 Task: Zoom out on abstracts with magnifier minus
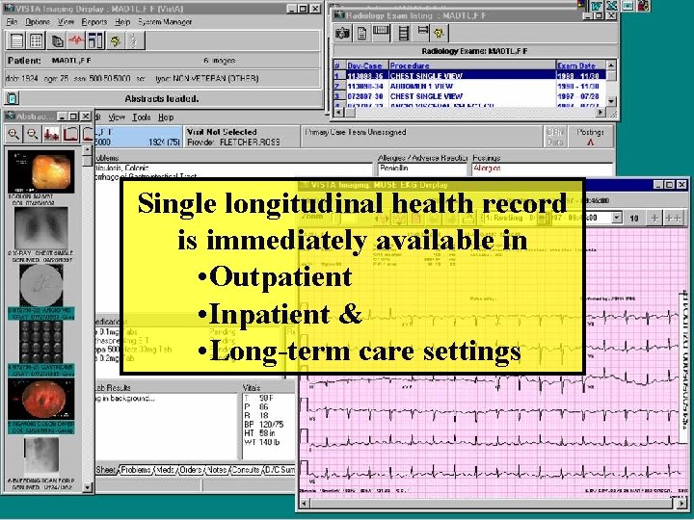click(33, 134)
